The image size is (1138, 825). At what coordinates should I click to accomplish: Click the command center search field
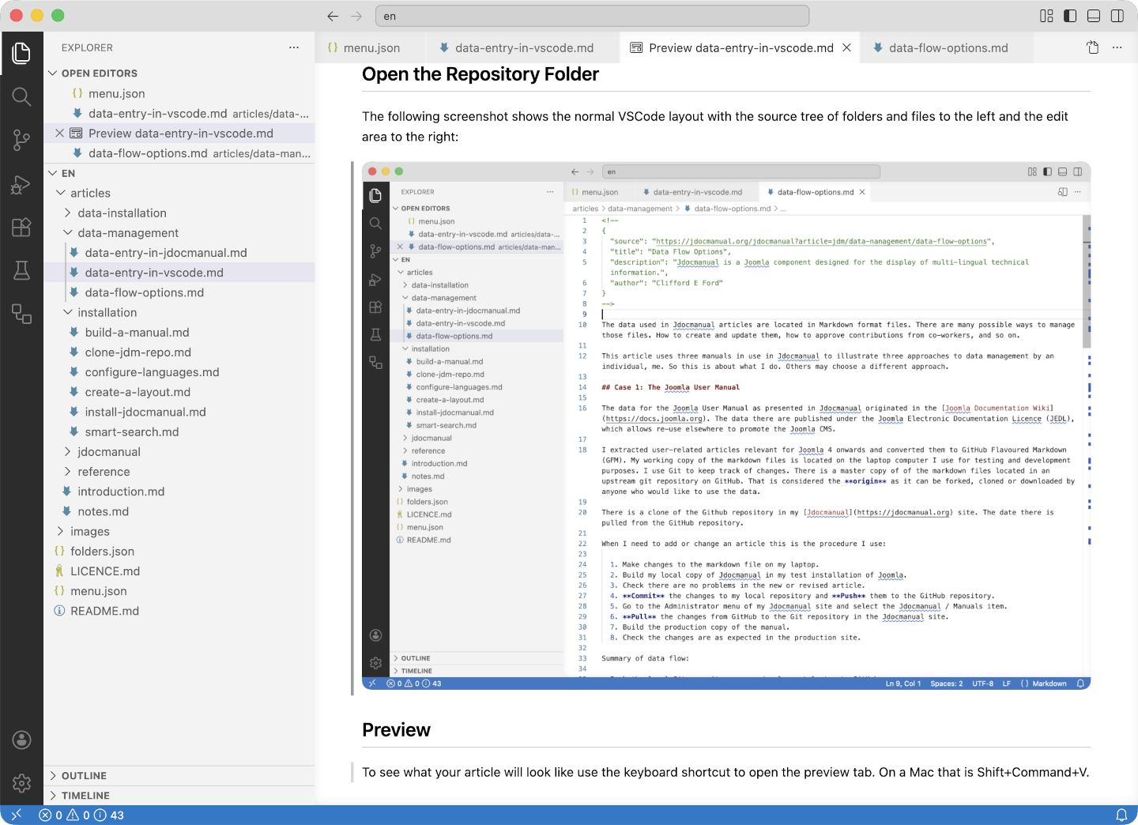592,16
